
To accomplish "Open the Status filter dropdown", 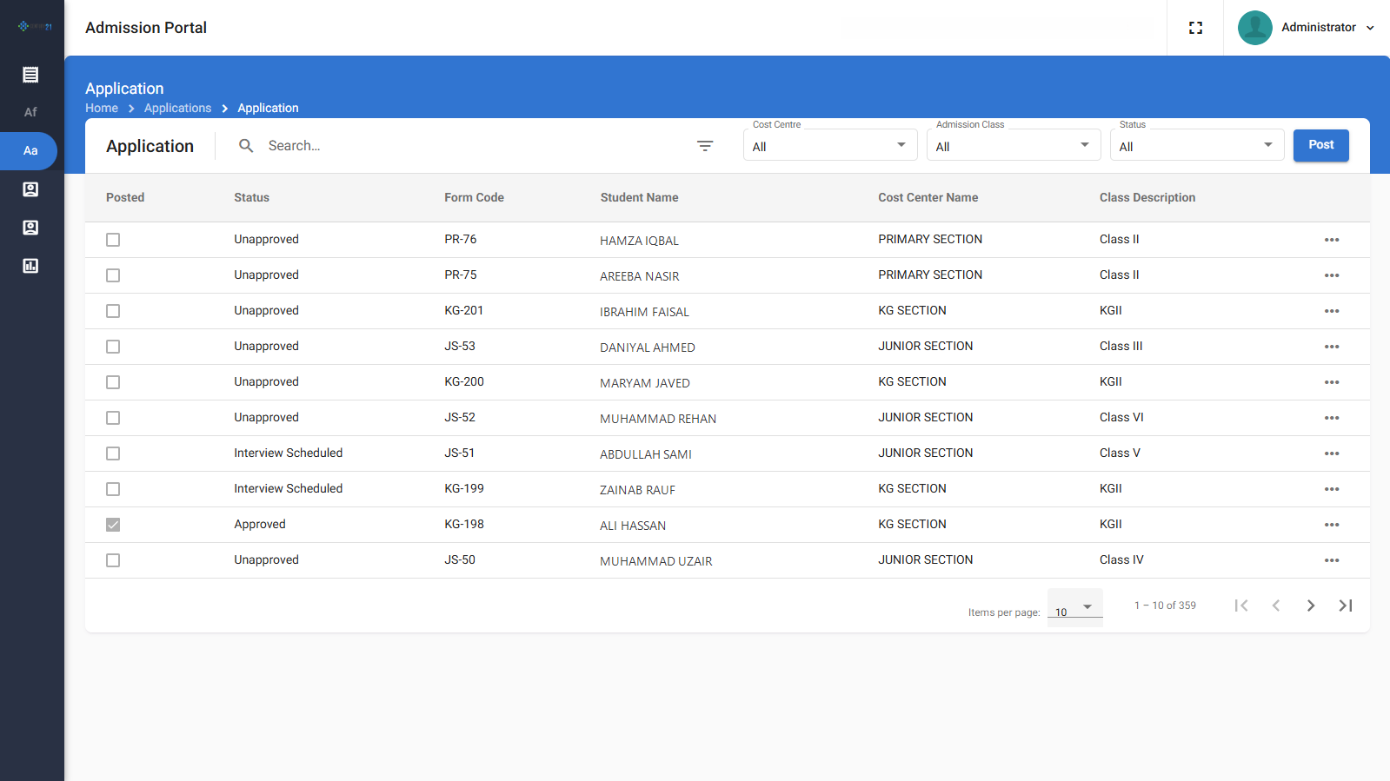I will point(1197,145).
